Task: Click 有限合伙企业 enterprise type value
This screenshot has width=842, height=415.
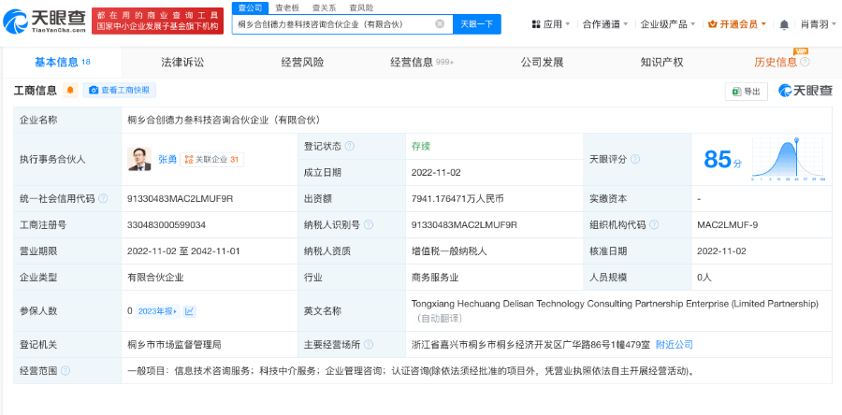Action: coord(155,278)
